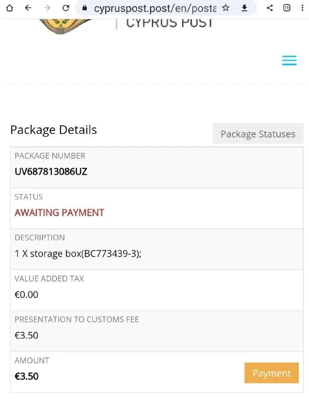
Task: Share the page using the share icon
Action: [270, 8]
